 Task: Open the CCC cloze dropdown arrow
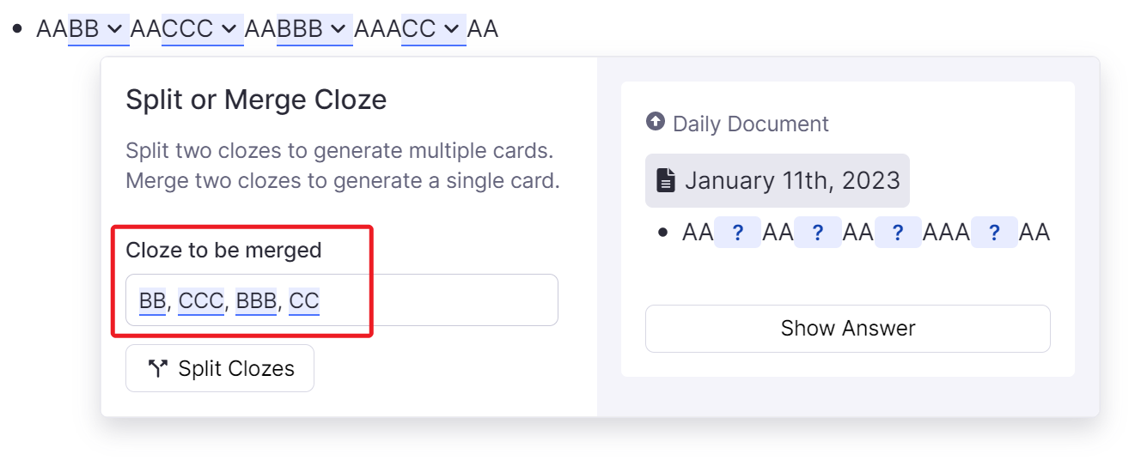pos(229,29)
